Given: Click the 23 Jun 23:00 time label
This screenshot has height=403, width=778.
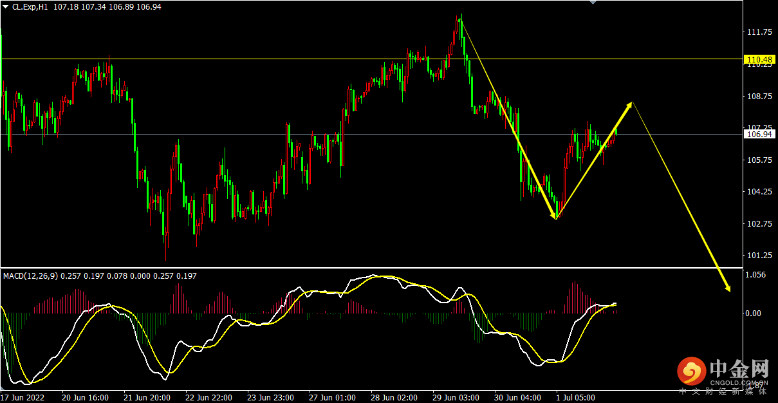Looking at the screenshot, I should click(271, 397).
